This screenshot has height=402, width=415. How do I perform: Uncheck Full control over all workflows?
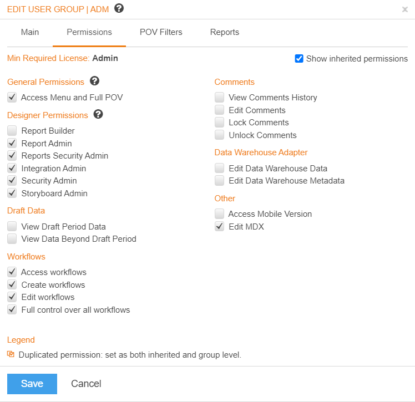tap(12, 310)
